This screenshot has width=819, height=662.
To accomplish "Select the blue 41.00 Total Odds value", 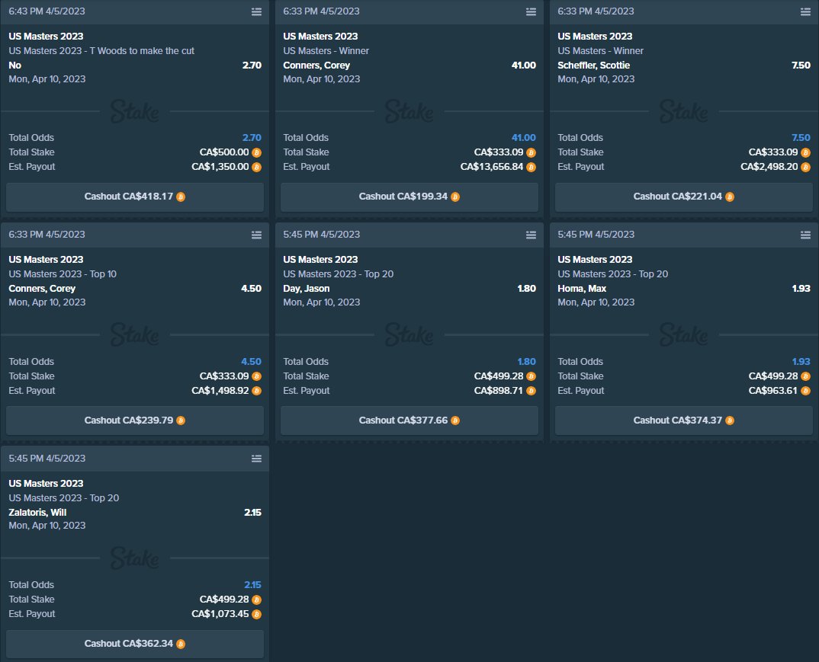I will click(525, 137).
